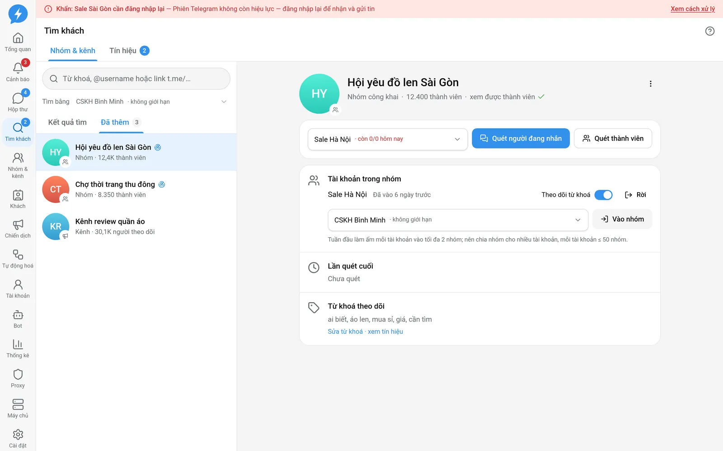The height and width of the screenshot is (451, 723).
Task: Switch to Tín hiệu tab
Action: (129, 51)
